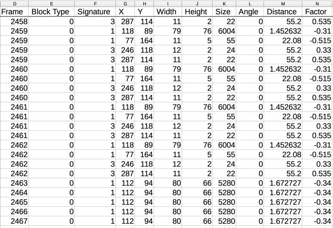Select column N by its header letter

pos(317,4)
